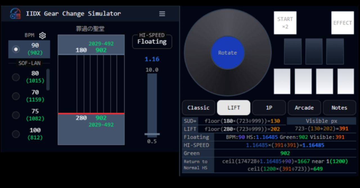Viewport: 360px width, 188px height.
Task: Open the Notes tab
Action: click(339, 108)
